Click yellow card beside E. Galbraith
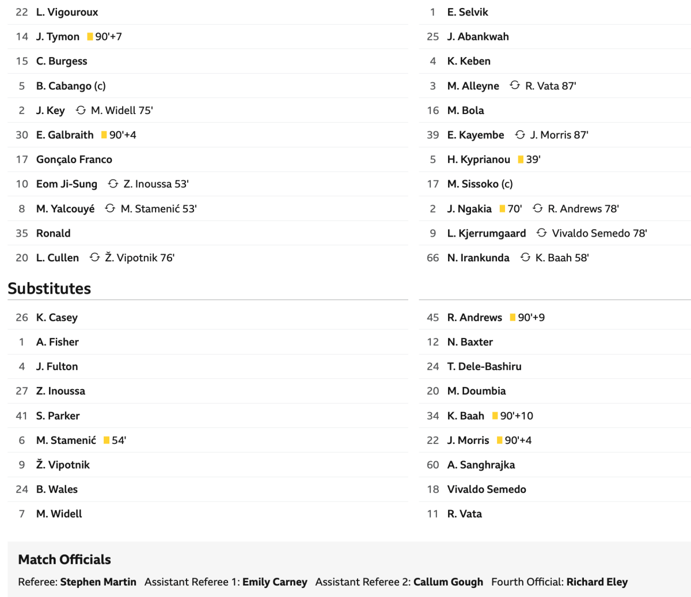Viewport: 691px width, 597px height. [104, 135]
